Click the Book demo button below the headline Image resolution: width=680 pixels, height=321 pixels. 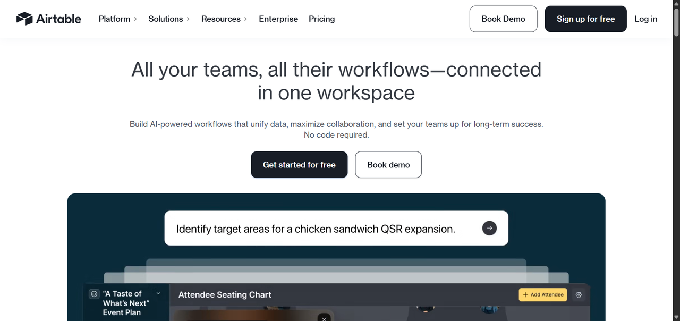(x=388, y=165)
